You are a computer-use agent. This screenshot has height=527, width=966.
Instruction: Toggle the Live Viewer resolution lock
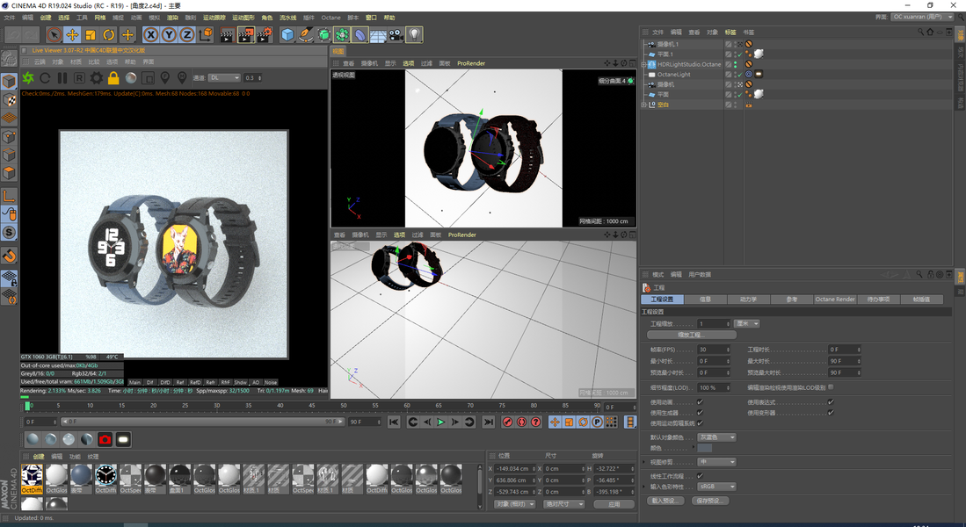pyautogui.click(x=113, y=78)
